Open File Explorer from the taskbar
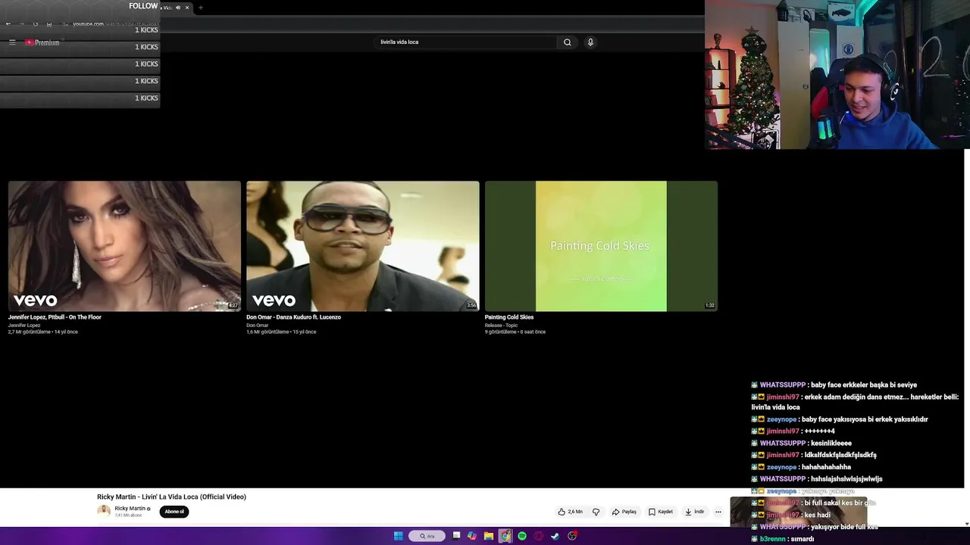 489,536
